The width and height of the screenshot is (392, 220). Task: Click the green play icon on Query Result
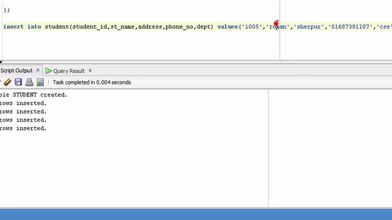48,71
